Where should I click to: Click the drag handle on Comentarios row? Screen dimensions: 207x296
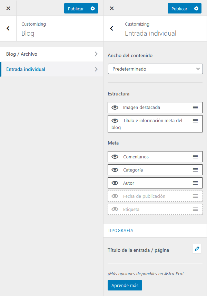coord(195,157)
